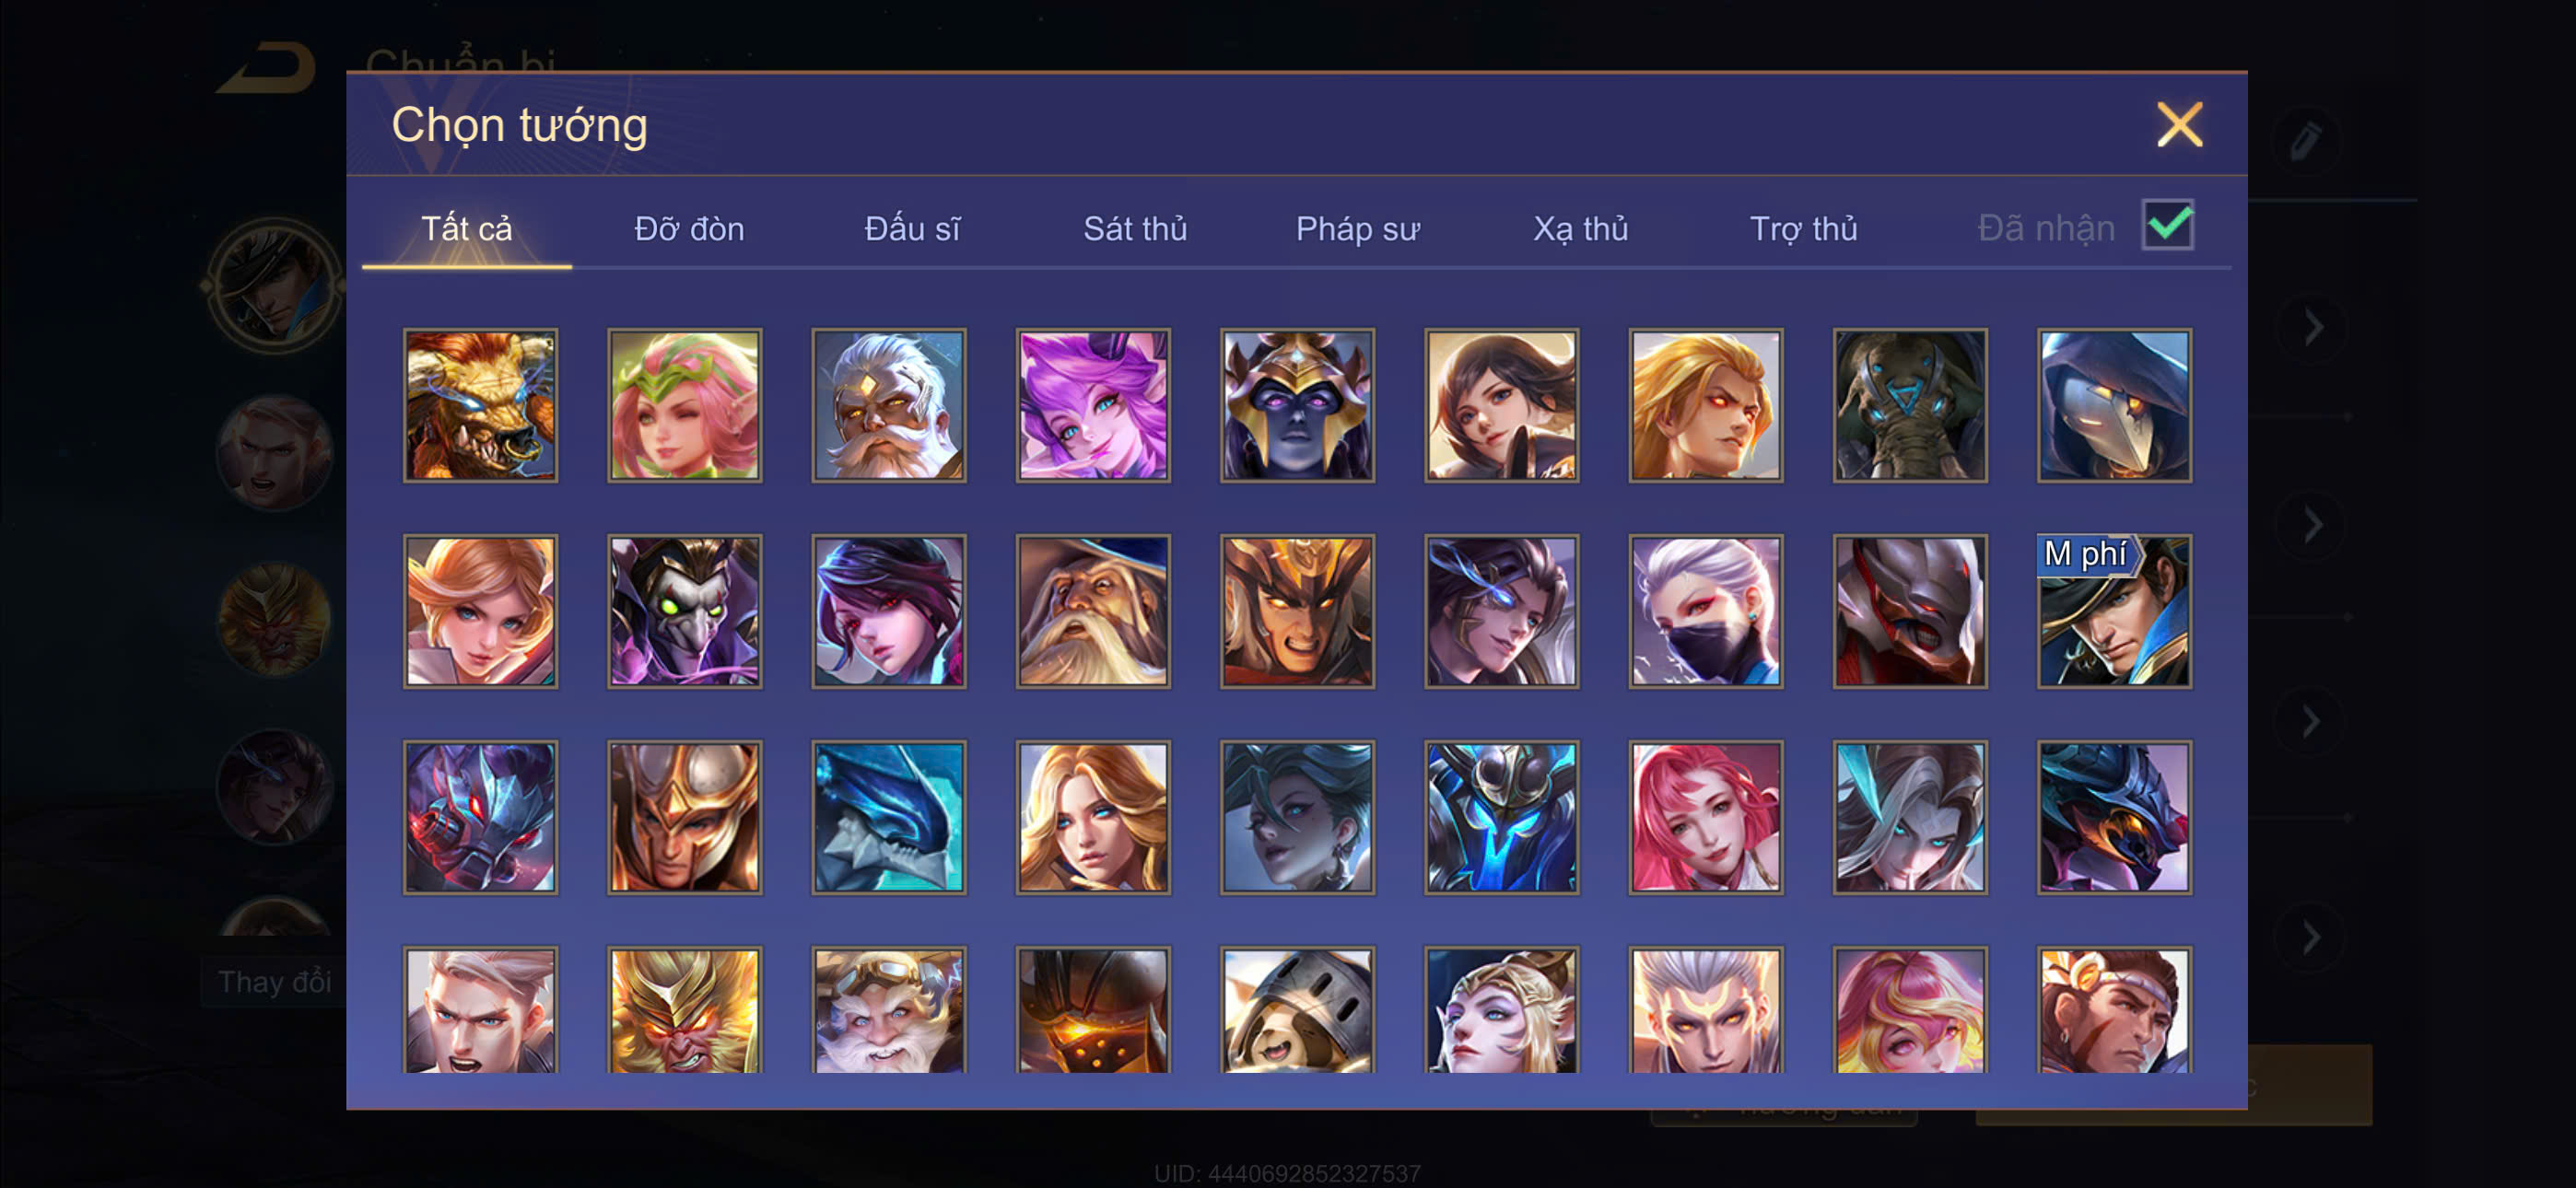Select the hooded beaked-mask hero portrait
The width and height of the screenshot is (2576, 1188).
pyautogui.click(x=2114, y=405)
